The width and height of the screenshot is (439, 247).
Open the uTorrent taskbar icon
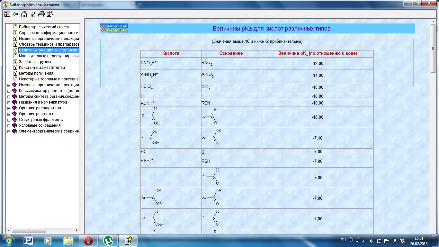[108, 240]
